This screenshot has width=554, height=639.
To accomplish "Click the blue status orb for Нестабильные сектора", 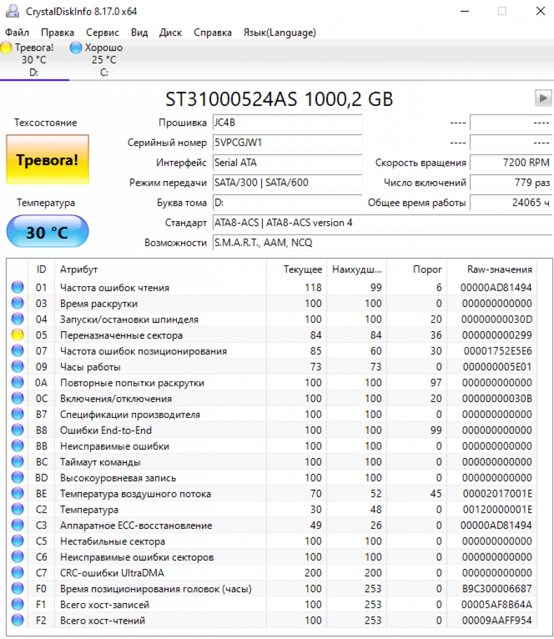I will (x=17, y=541).
